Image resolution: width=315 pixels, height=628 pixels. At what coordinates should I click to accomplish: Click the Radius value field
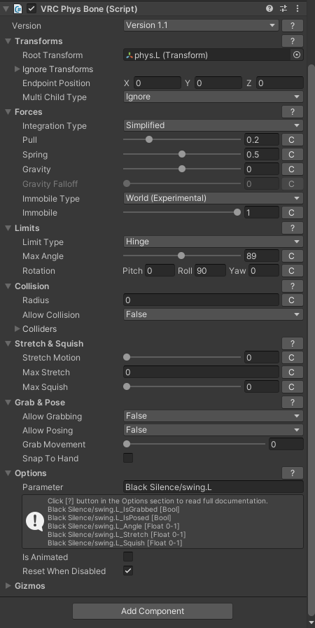201,300
